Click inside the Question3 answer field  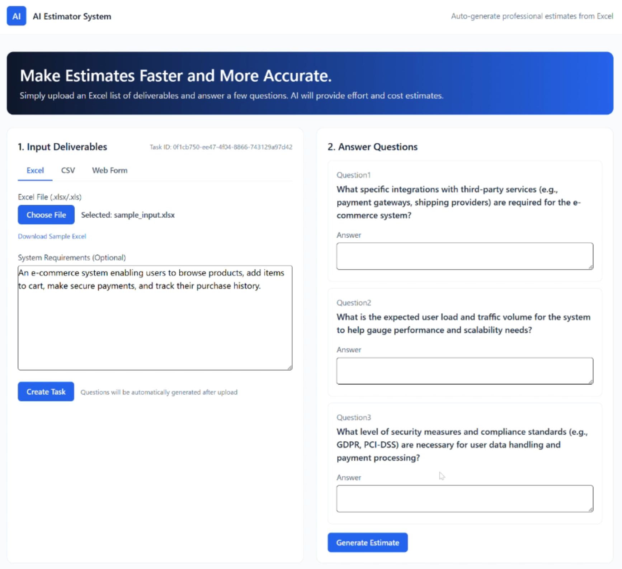465,498
